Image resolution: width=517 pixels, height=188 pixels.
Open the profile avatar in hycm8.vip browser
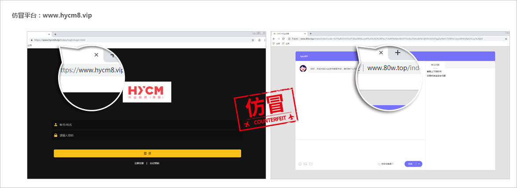point(260,40)
